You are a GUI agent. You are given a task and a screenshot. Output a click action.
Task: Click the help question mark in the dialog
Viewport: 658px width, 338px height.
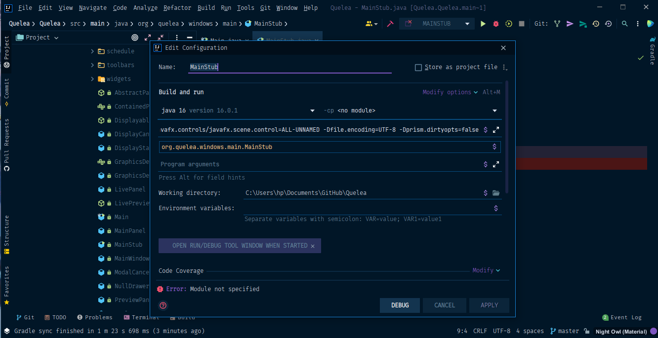click(163, 305)
